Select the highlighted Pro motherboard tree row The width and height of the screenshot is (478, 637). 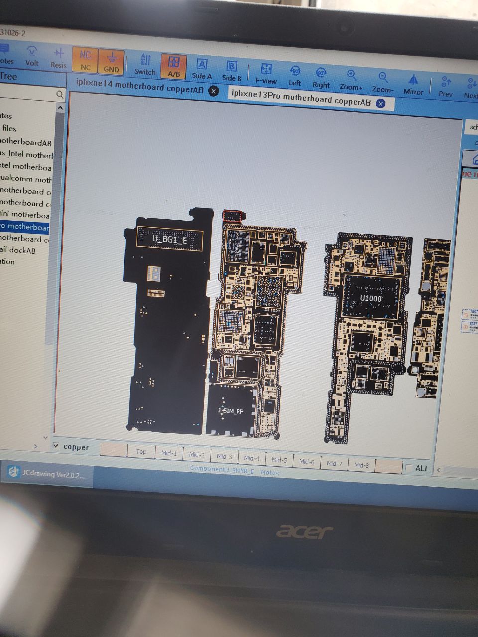[x=25, y=227]
